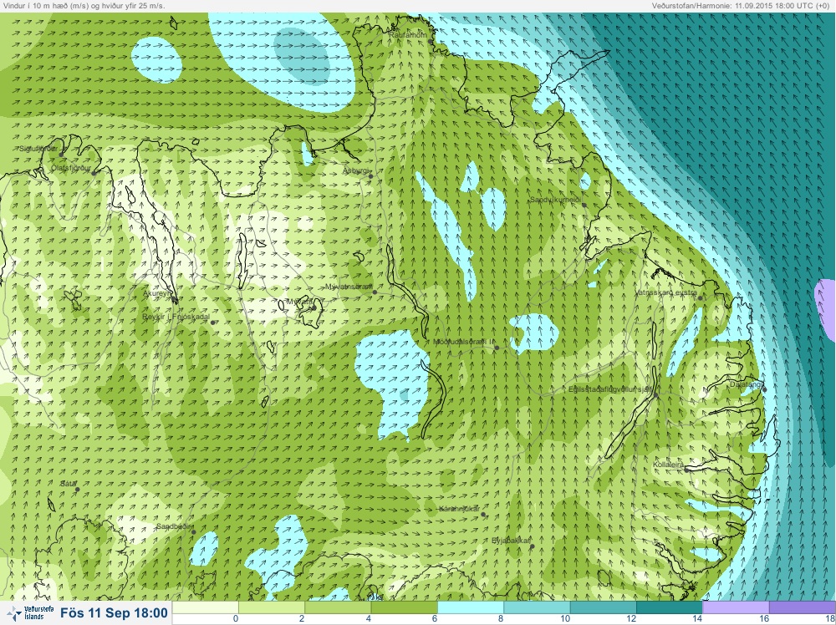This screenshot has width=836, height=625.
Task: Select the Sandvíkurheiði station label
Action: tap(555, 200)
